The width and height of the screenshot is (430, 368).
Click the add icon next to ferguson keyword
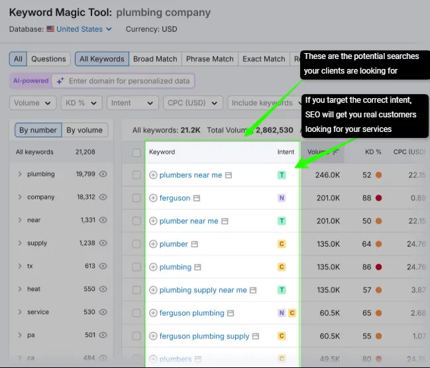pyautogui.click(x=153, y=198)
